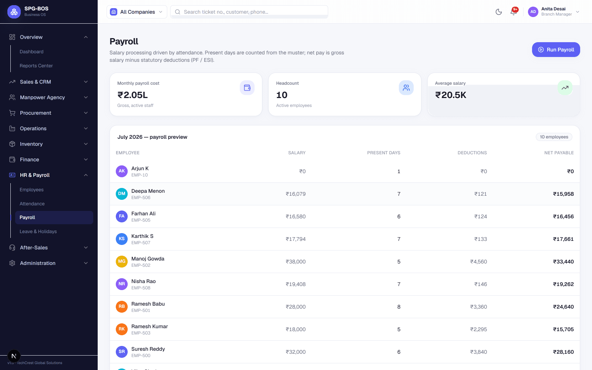The width and height of the screenshot is (592, 370).
Task: Click deductions ₹3,840 for Suresh Reddy
Action: [x=478, y=352]
